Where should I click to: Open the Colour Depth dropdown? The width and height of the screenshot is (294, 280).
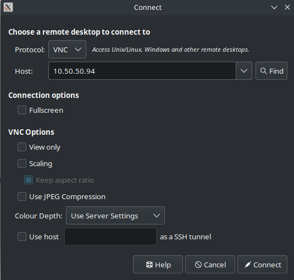pos(115,216)
